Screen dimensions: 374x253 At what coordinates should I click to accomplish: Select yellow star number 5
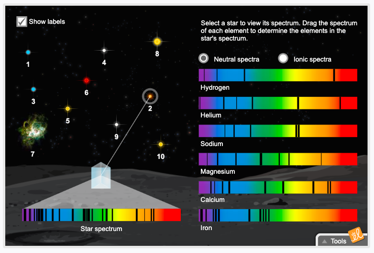point(68,109)
